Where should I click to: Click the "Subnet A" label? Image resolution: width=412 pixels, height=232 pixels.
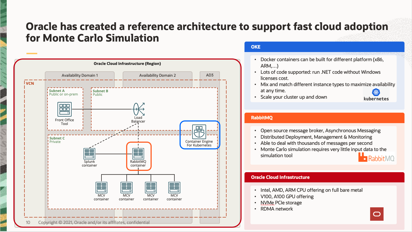tap(57, 91)
